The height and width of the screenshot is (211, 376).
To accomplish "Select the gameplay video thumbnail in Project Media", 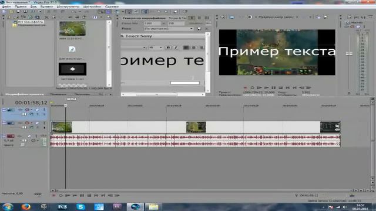I will (x=72, y=29).
